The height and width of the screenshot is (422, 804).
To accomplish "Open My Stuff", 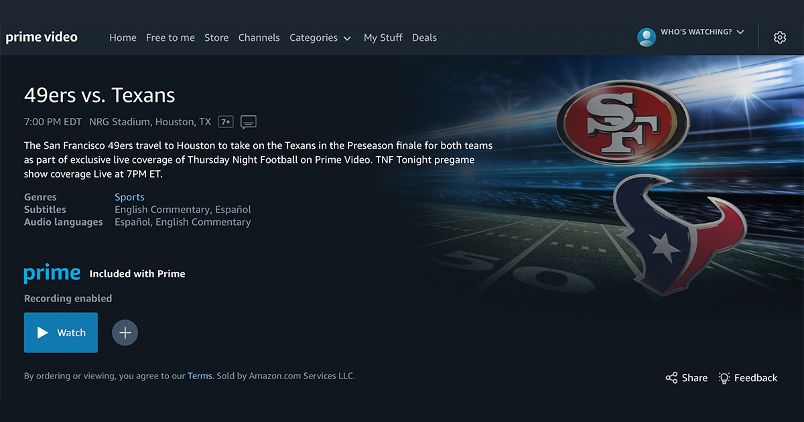I will click(383, 38).
